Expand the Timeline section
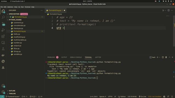The height and width of the screenshot is (98, 175). pyautogui.click(x=12, y=94)
